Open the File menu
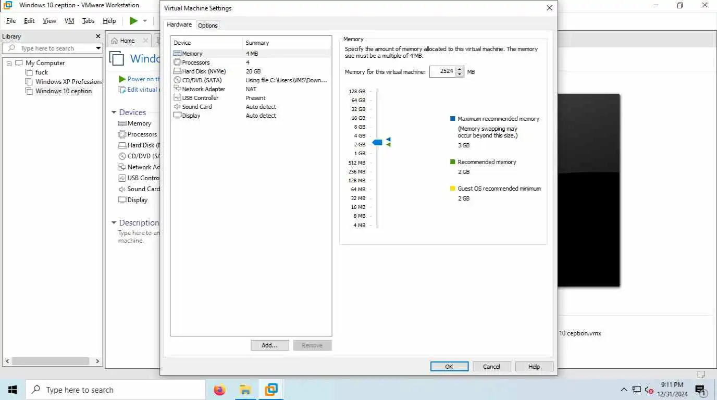 pyautogui.click(x=11, y=21)
